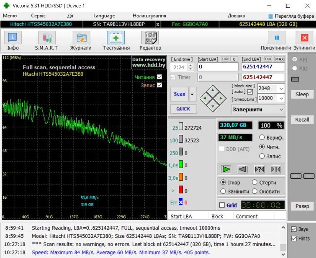This screenshot has height=258, width=316.
Task: Enable the Grid checkbox
Action: pyautogui.click(x=222, y=205)
